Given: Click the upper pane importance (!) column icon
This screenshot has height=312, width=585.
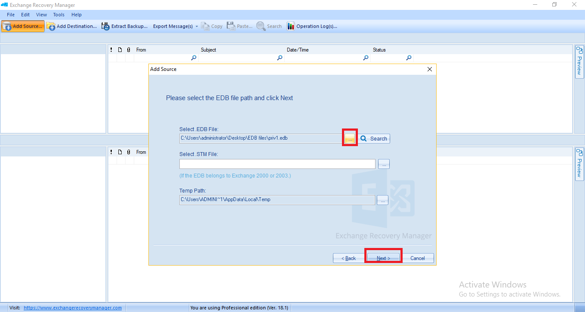Looking at the screenshot, I should point(111,50).
